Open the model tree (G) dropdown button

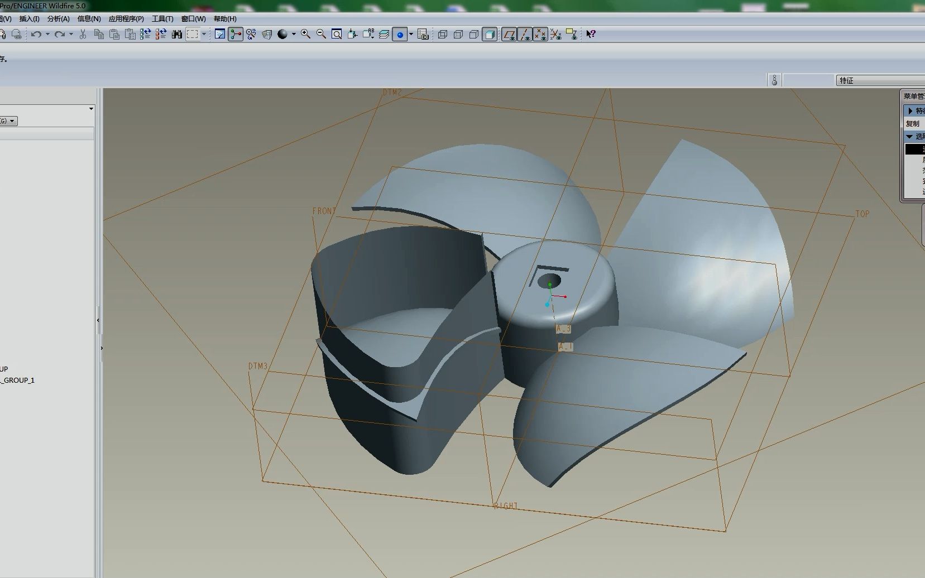8,121
